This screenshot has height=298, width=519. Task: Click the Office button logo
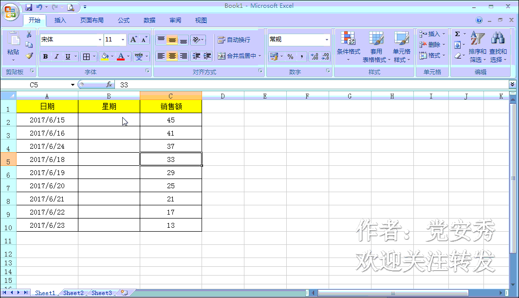point(10,12)
